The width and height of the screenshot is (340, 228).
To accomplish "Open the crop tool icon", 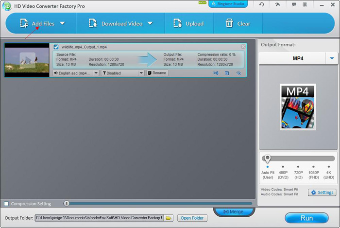I will (x=227, y=73).
